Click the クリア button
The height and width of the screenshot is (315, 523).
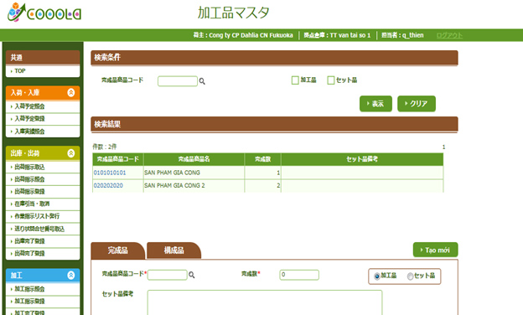tap(417, 104)
